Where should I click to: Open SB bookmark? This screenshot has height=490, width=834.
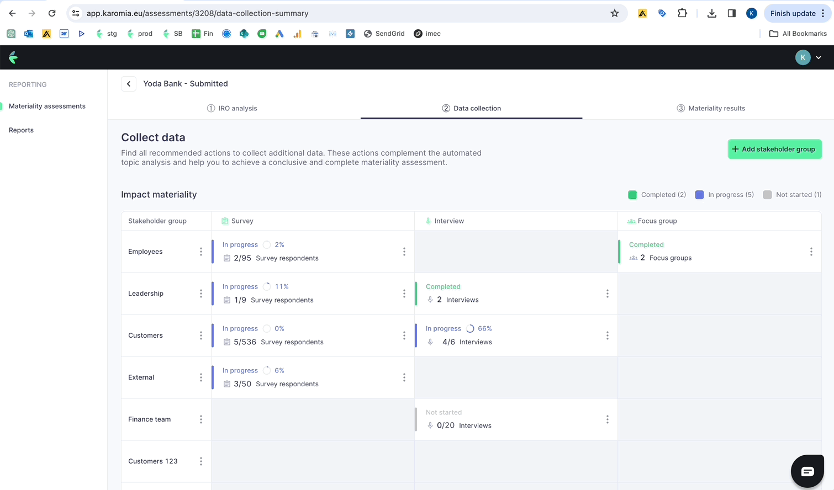(x=172, y=34)
